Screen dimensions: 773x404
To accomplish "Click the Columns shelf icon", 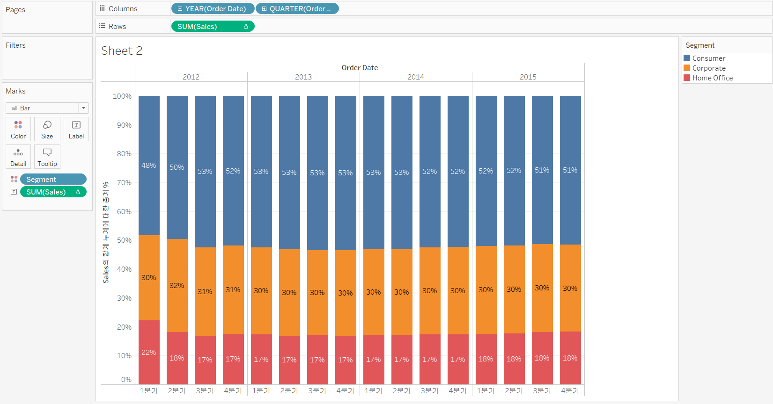I will [102, 8].
